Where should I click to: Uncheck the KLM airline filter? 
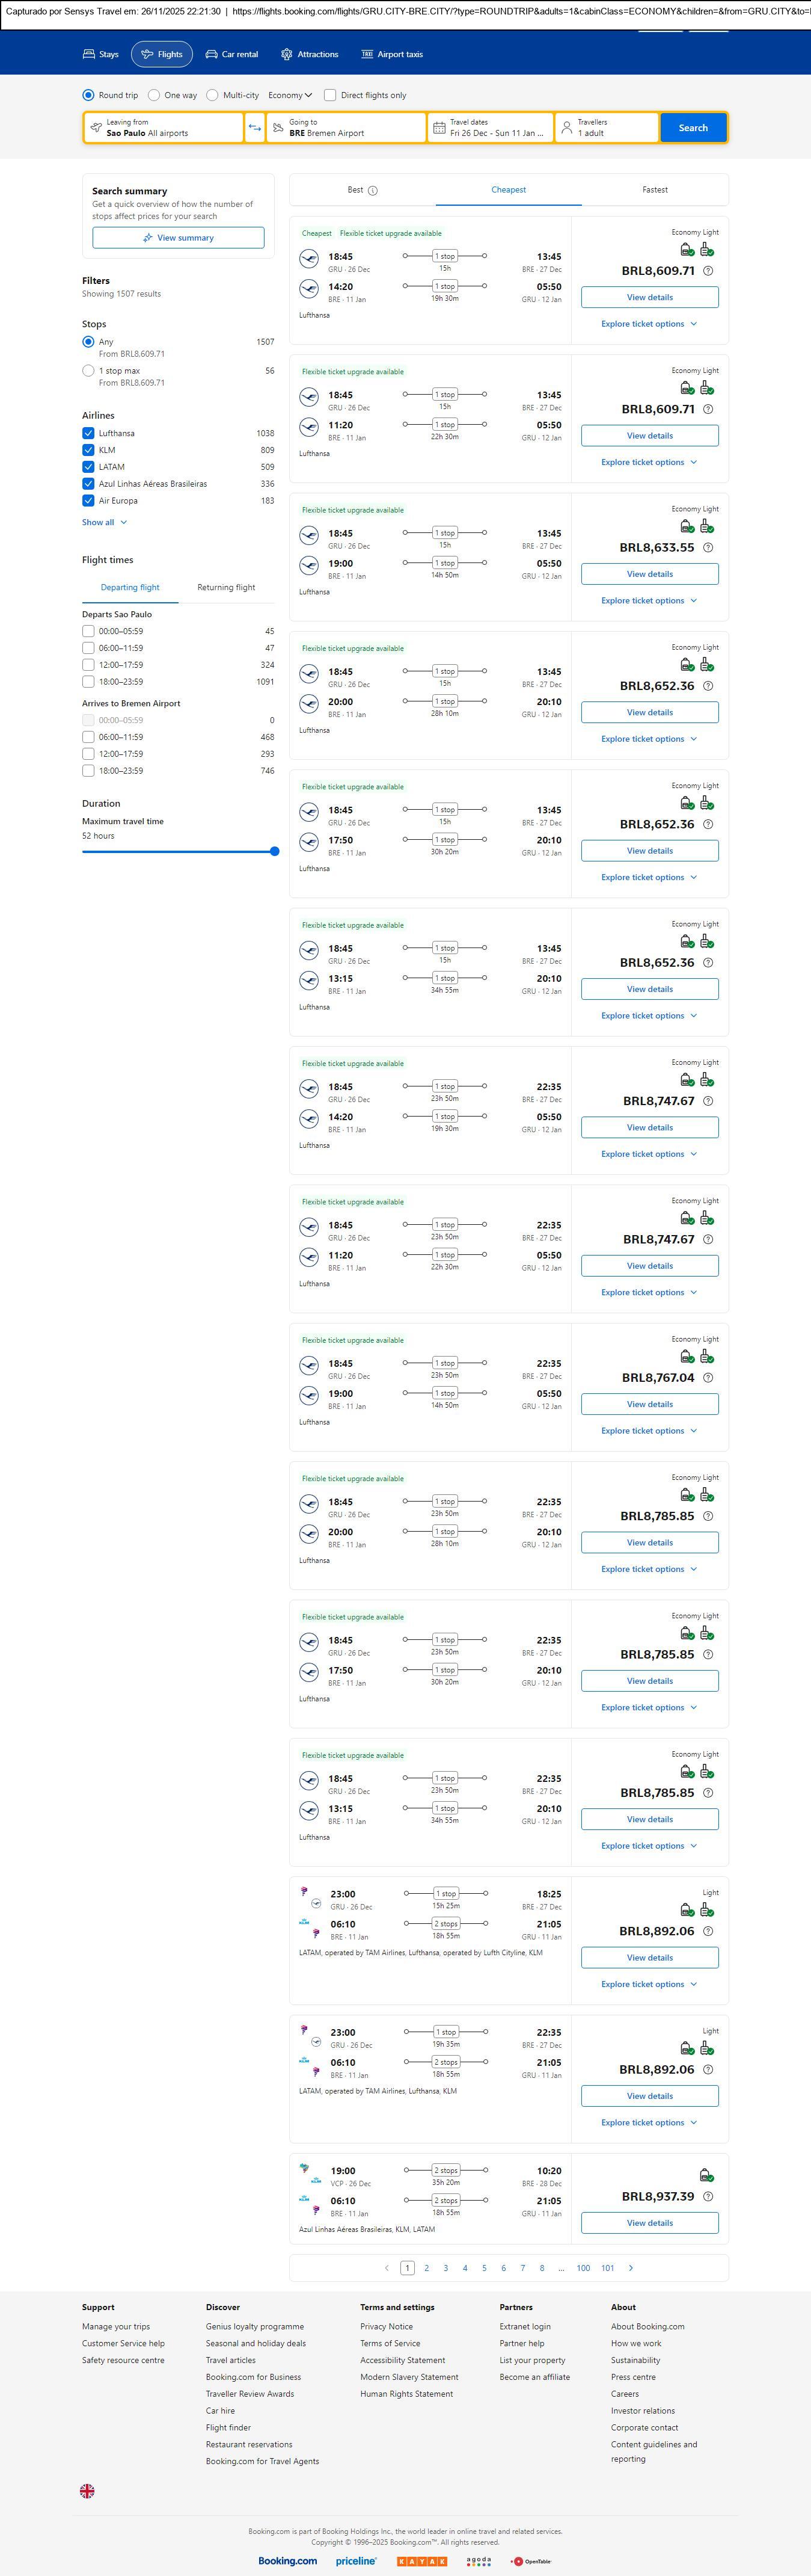coord(89,450)
